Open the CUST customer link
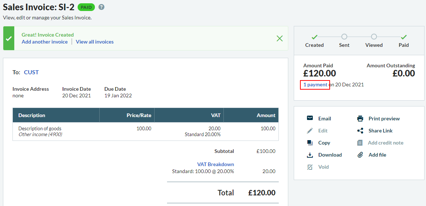 pyautogui.click(x=31, y=72)
